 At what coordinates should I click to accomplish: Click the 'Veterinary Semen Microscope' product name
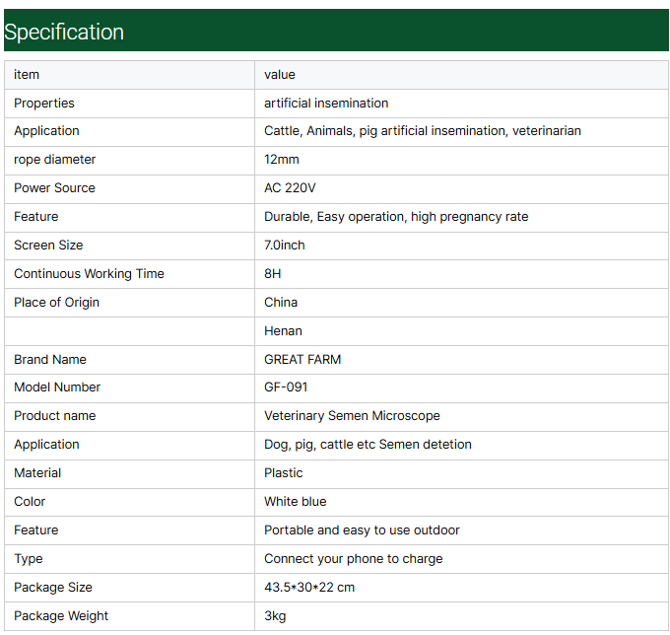[x=352, y=416]
